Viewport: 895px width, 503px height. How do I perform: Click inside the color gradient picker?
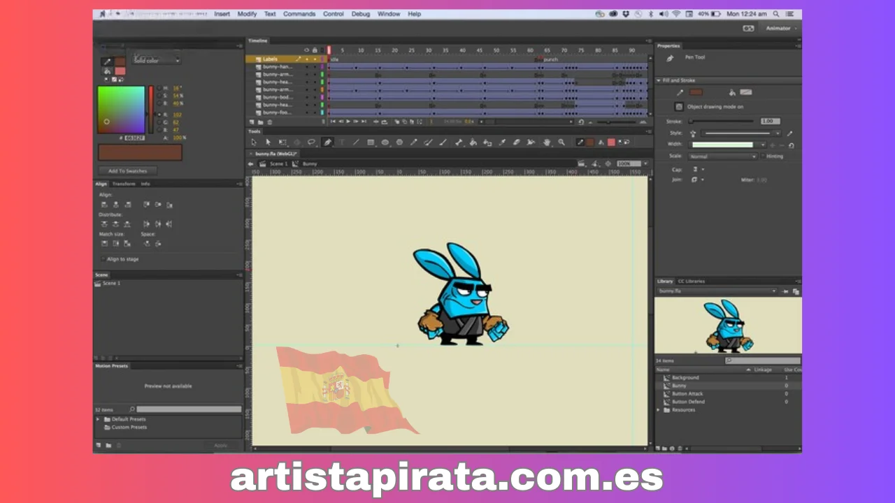121,110
